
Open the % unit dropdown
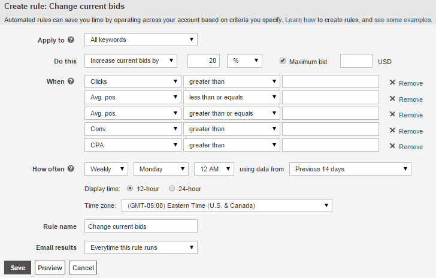coord(244,61)
